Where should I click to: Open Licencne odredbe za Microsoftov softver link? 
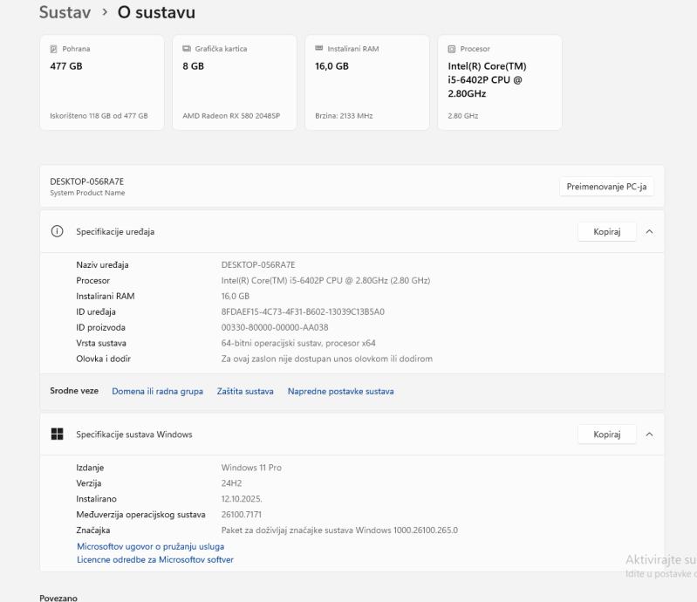coord(155,559)
